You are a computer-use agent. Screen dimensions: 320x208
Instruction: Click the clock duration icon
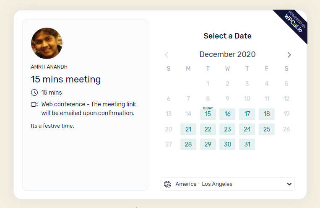click(34, 92)
